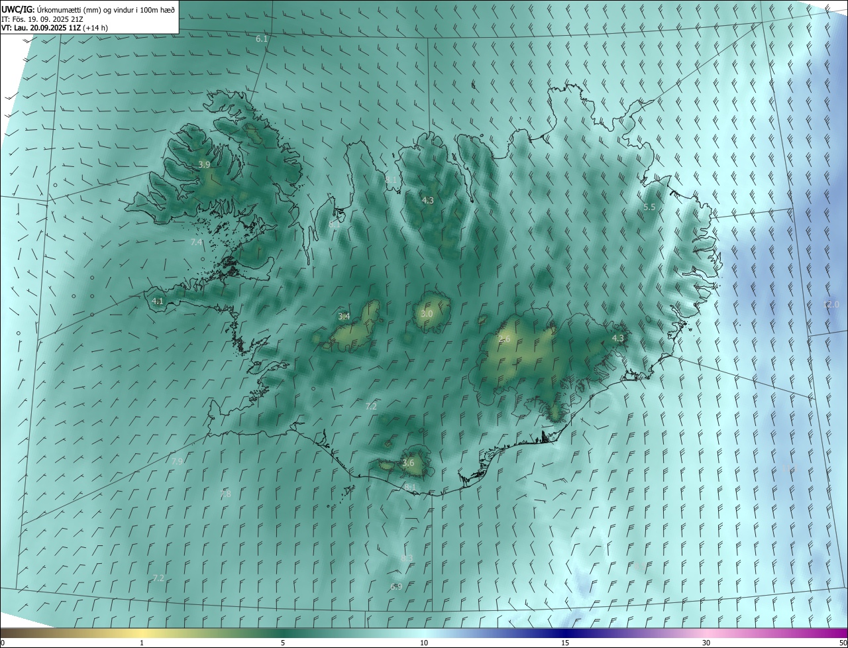Select the 12.0 value label offshore

coord(831,305)
